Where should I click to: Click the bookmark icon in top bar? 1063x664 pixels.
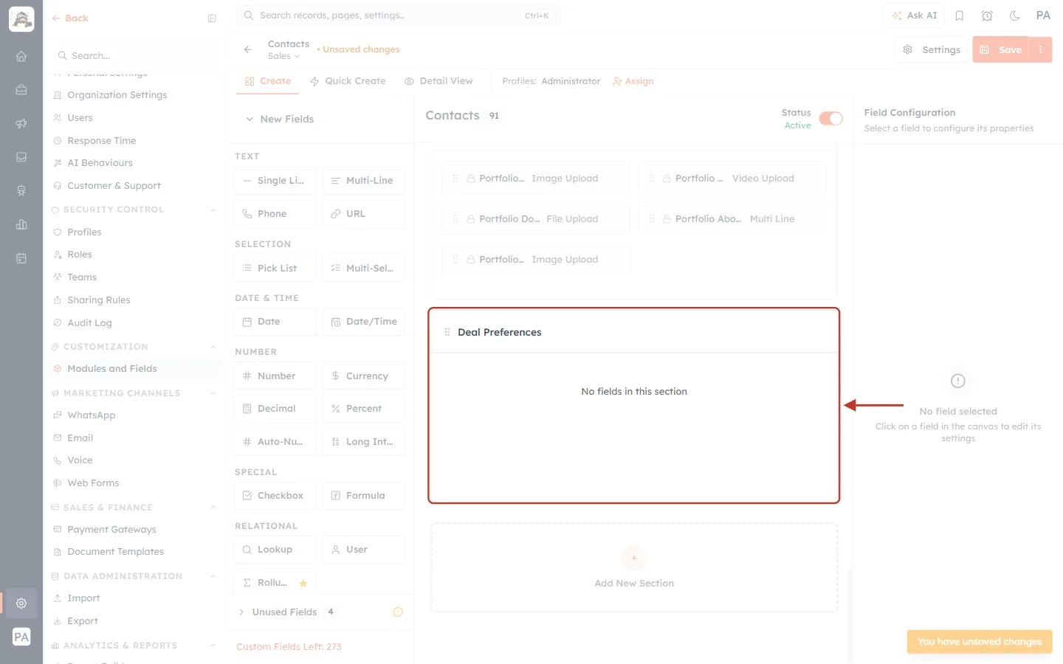[x=960, y=15]
